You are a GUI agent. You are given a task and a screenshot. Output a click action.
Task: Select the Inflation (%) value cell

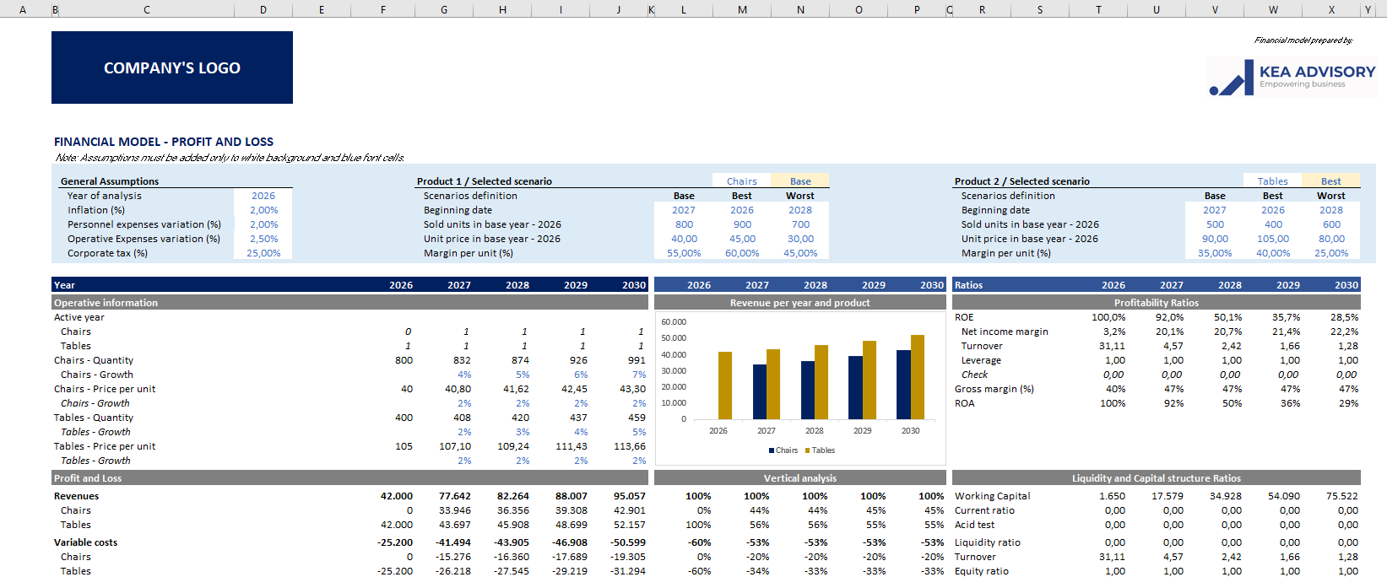(x=263, y=210)
